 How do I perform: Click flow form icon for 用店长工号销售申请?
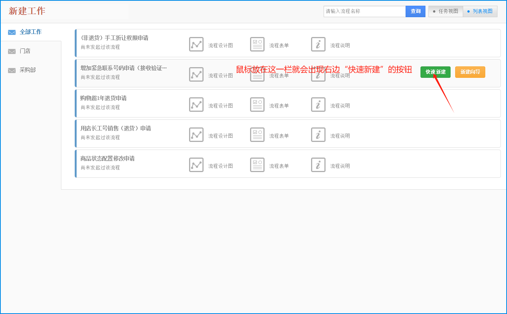click(257, 135)
